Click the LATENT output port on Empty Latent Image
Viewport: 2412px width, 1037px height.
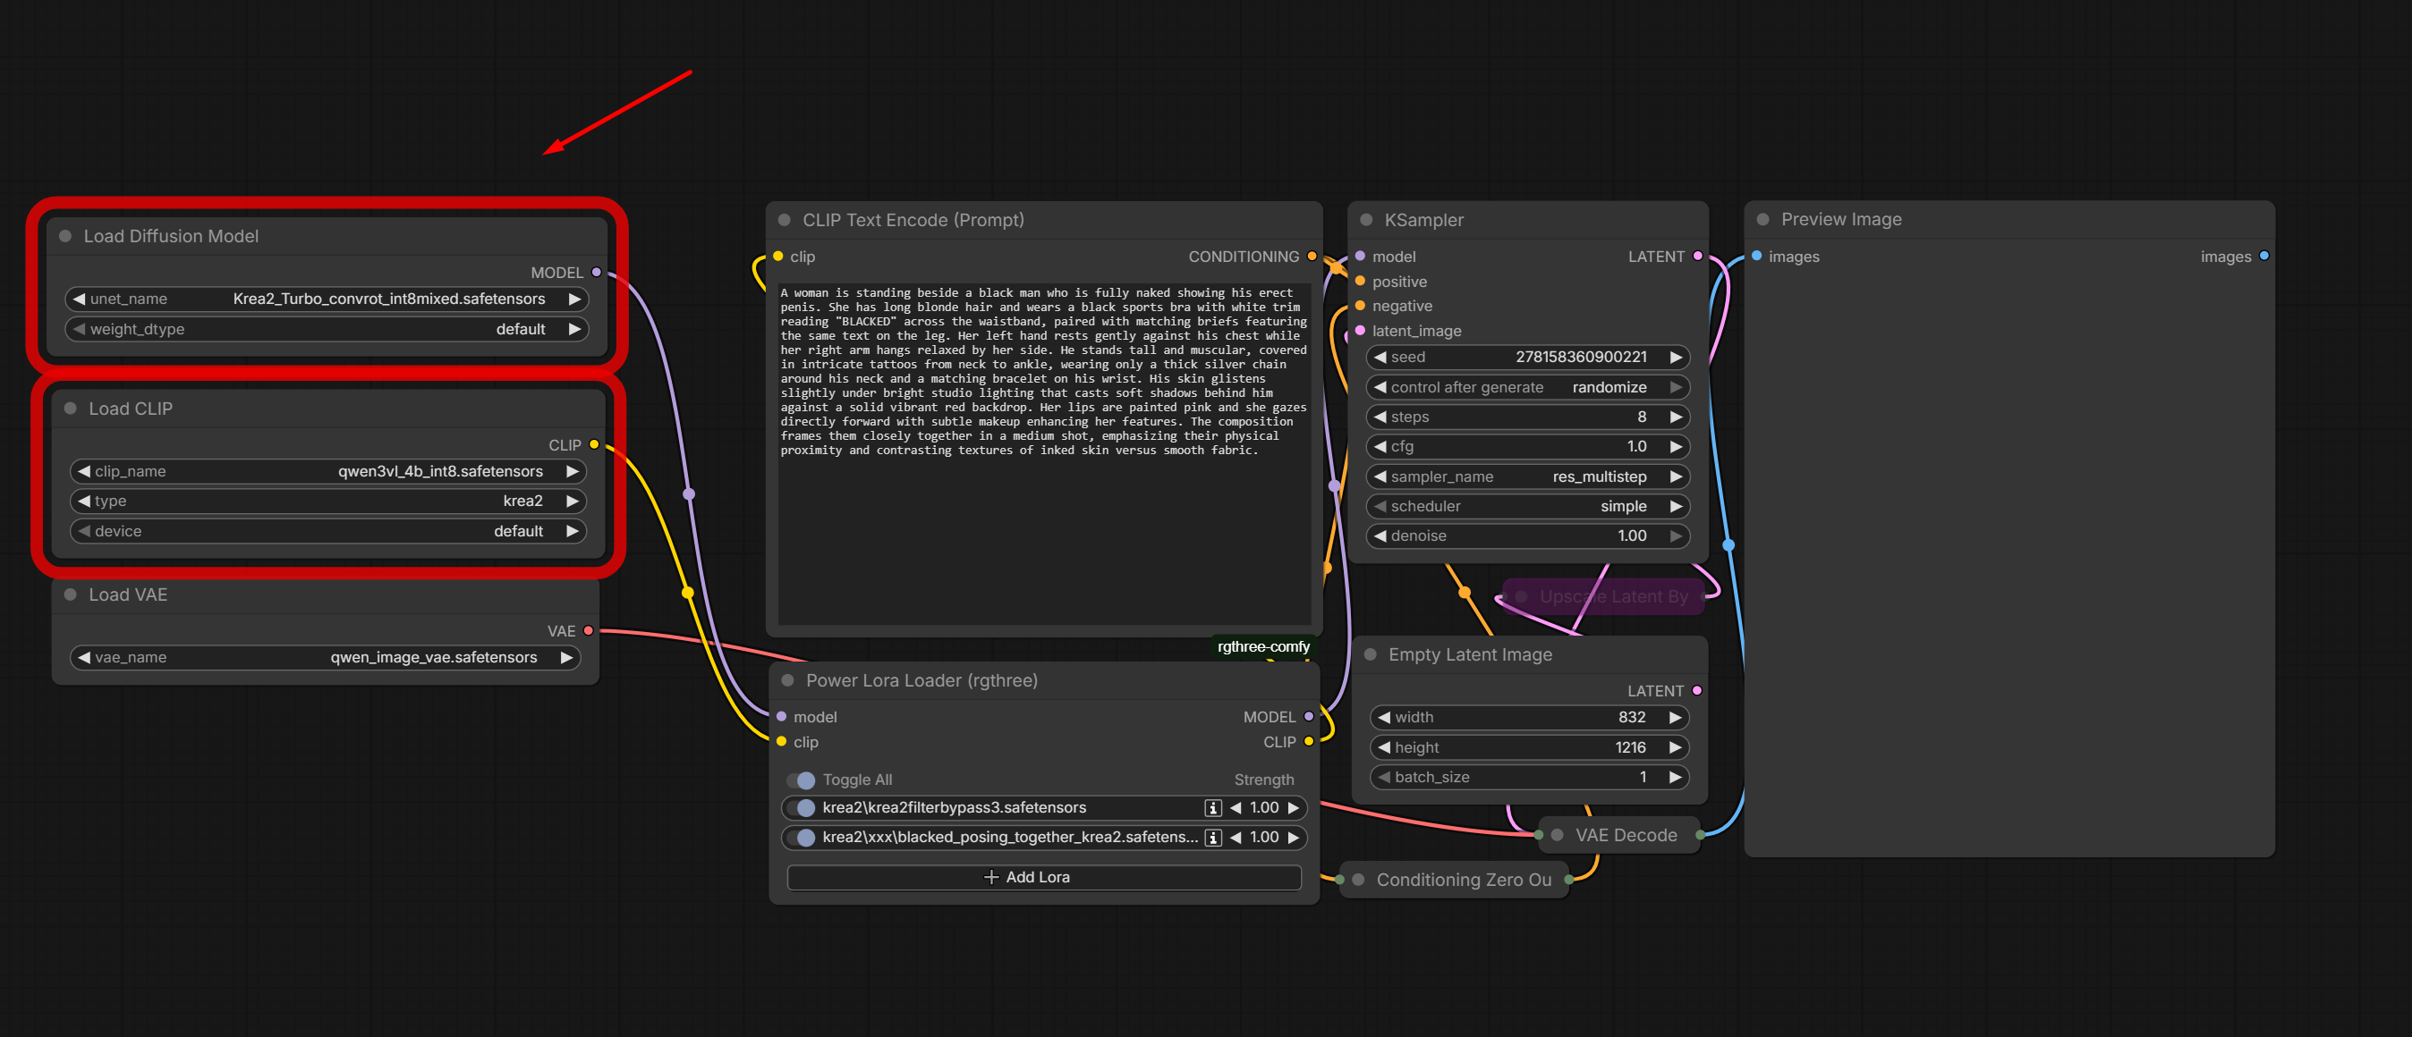(x=1697, y=691)
